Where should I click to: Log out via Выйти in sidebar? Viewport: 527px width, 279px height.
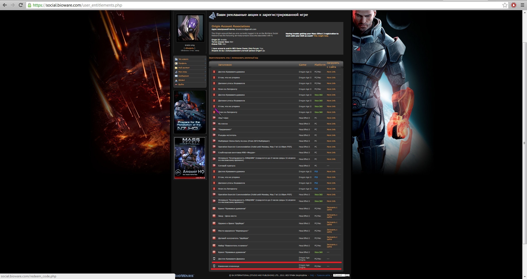[181, 85]
